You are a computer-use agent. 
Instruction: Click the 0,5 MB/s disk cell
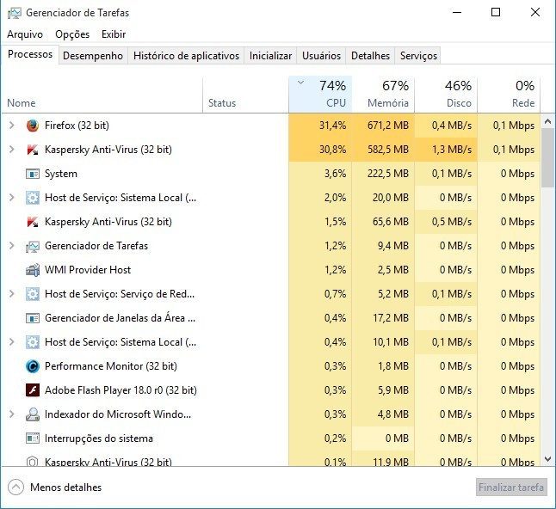click(446, 222)
